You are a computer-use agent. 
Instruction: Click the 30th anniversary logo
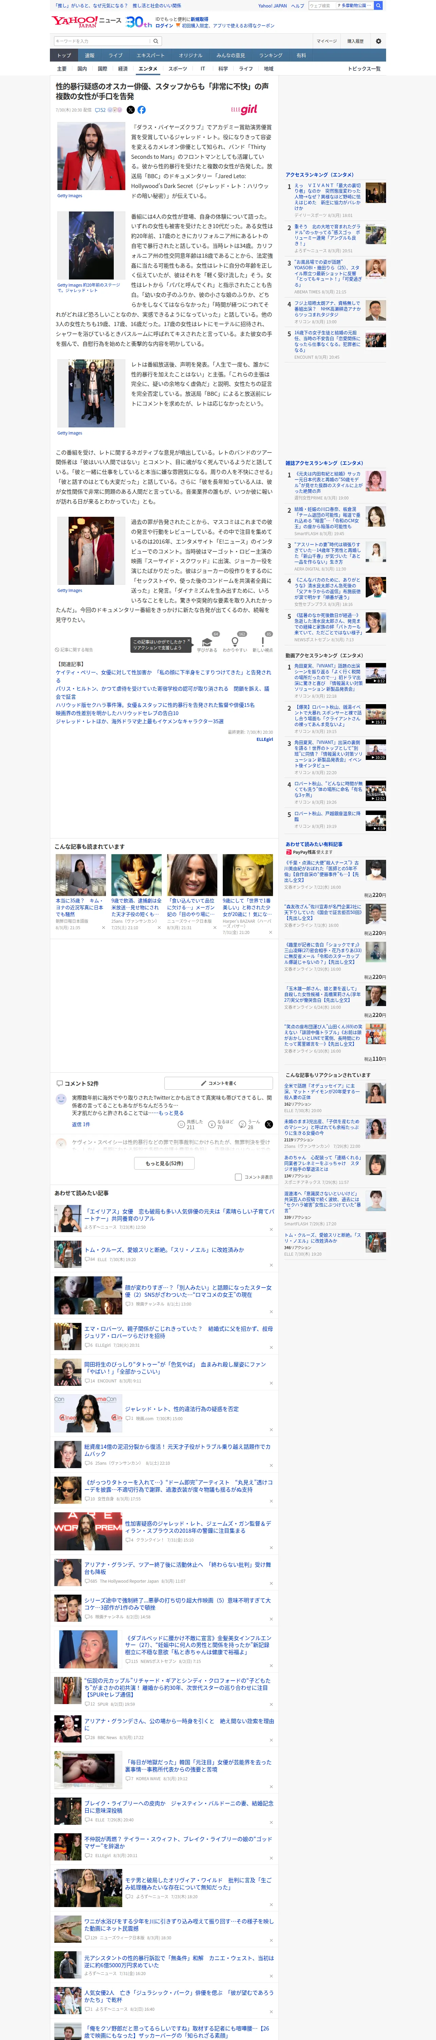(139, 21)
